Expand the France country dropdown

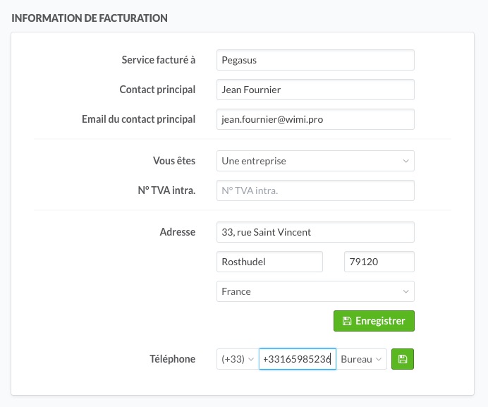click(x=315, y=291)
